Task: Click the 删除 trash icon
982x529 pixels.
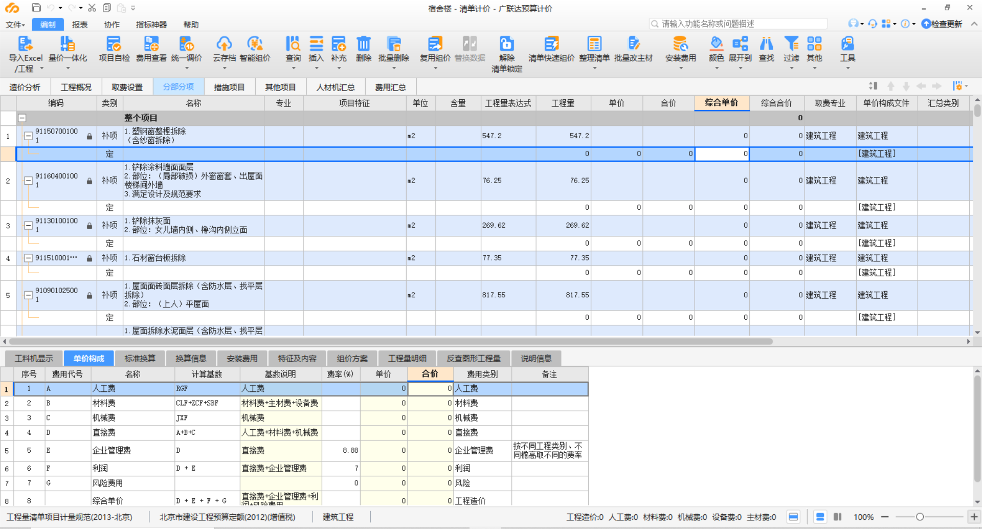Action: [364, 44]
